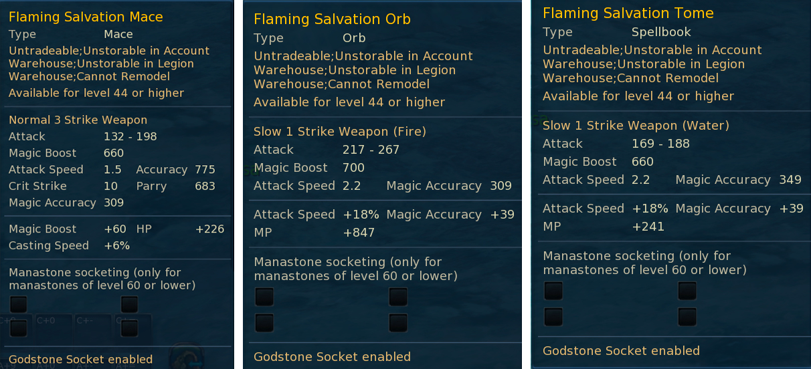Click Godstone Socket enabled text on Tome
The image size is (811, 369).
[621, 351]
